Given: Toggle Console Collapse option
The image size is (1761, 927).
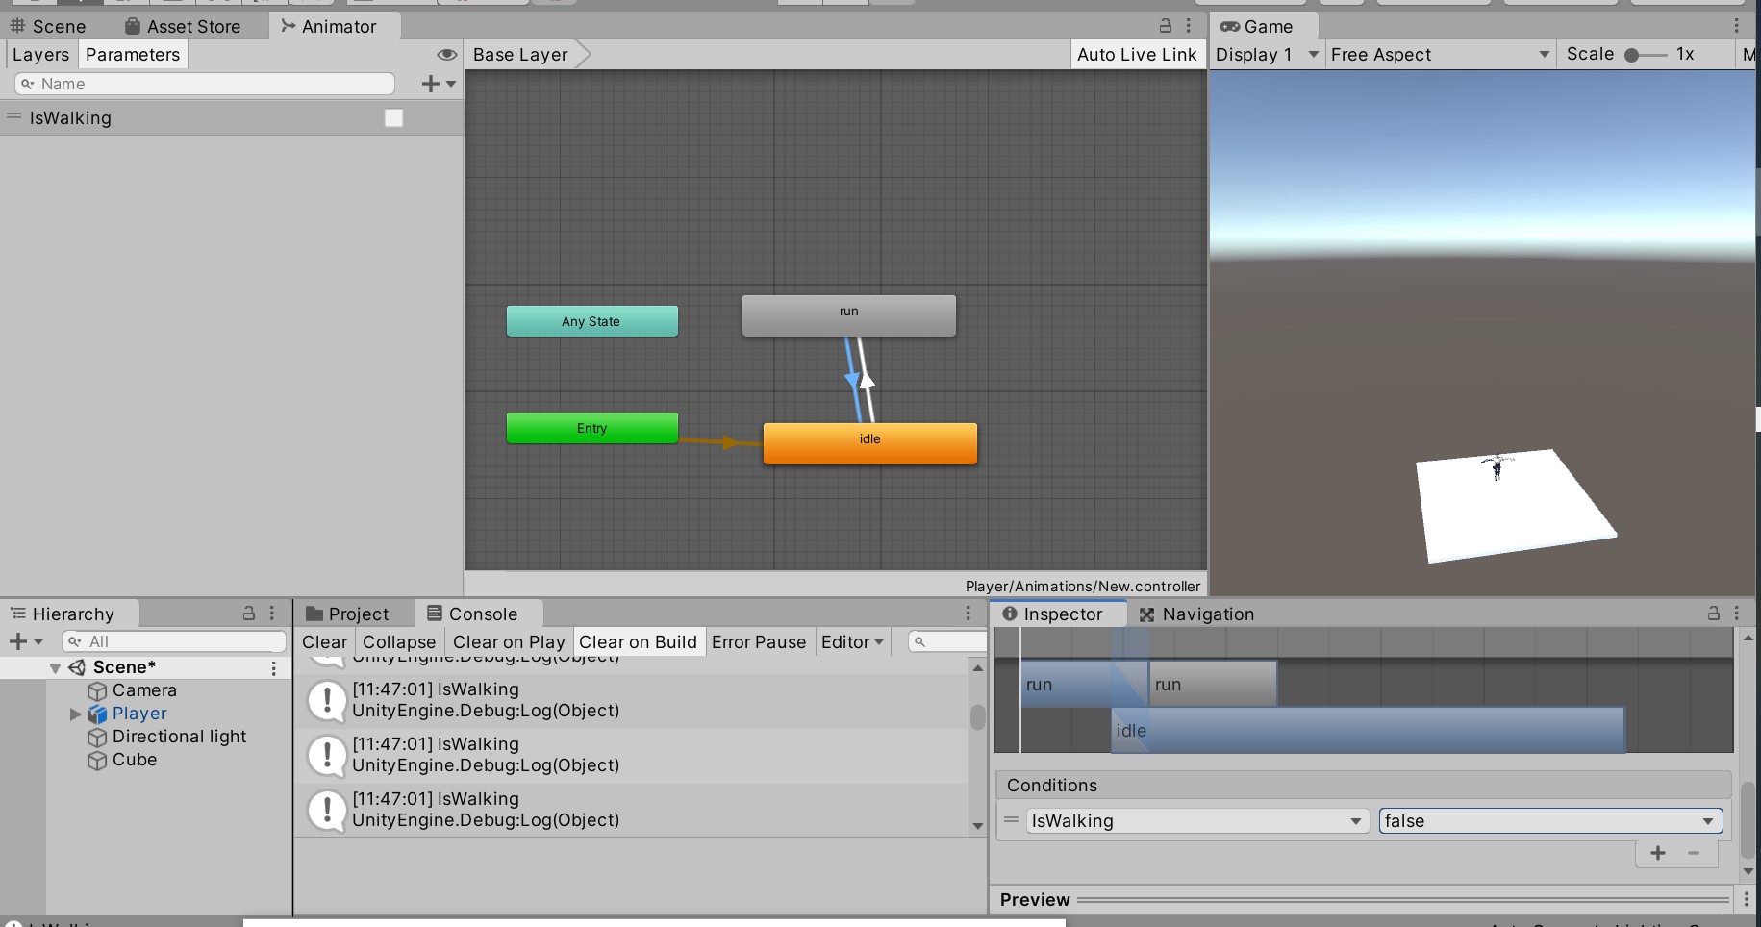Looking at the screenshot, I should [399, 642].
